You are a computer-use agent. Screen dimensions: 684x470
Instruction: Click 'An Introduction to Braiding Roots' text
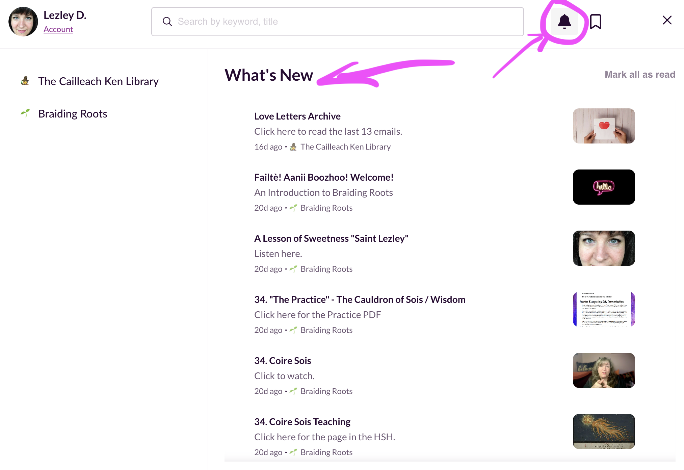[x=323, y=192]
